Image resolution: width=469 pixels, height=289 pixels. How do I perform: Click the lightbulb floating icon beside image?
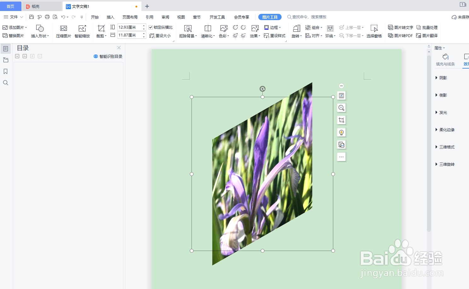[x=341, y=132]
